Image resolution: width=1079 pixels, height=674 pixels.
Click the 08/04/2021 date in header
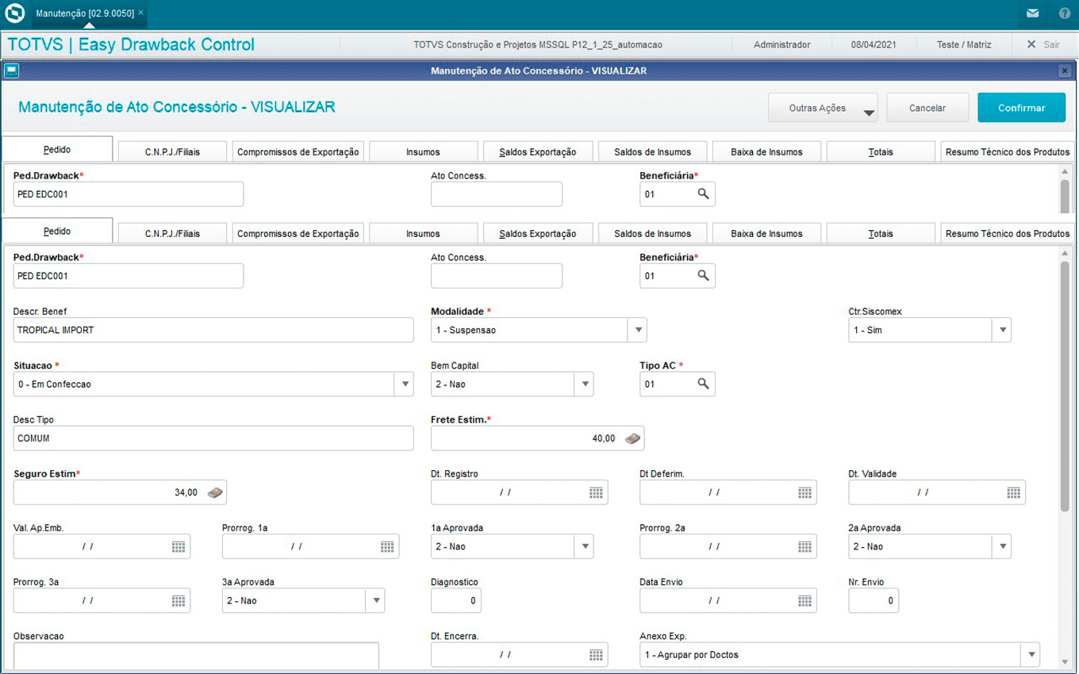pos(874,44)
